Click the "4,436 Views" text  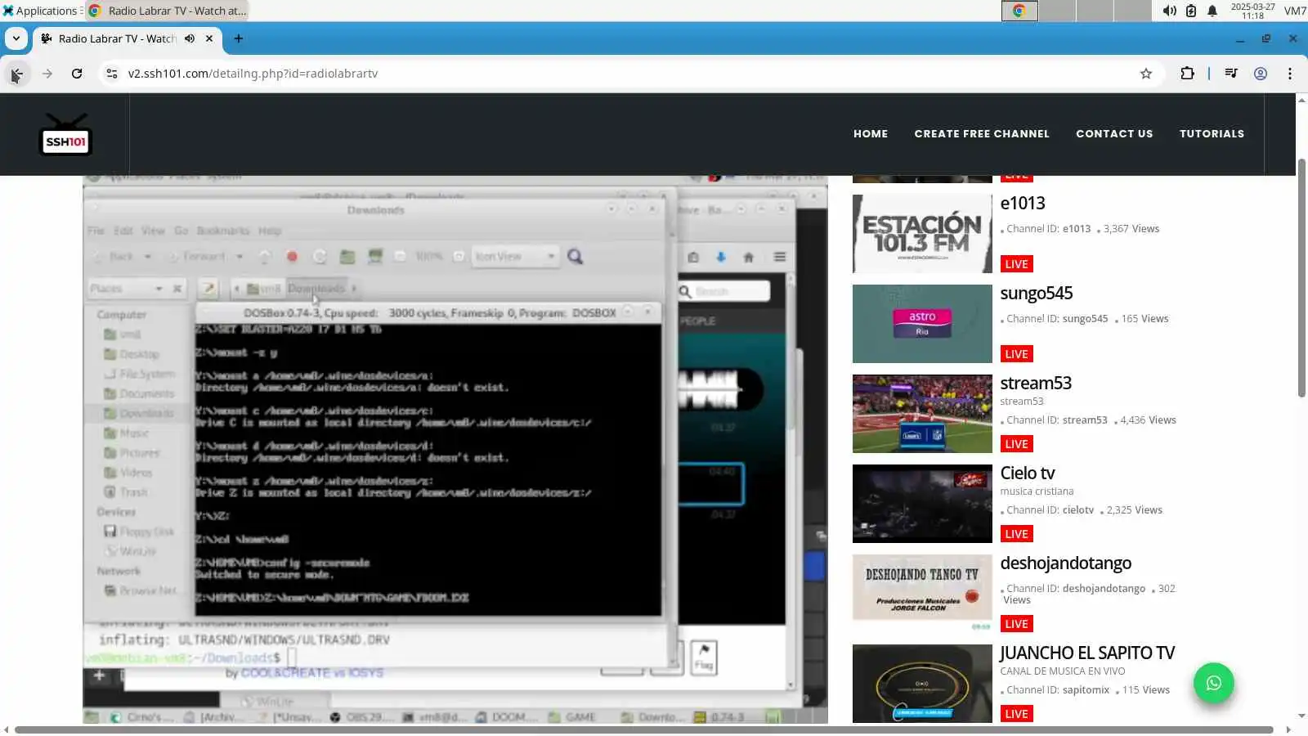(1149, 420)
